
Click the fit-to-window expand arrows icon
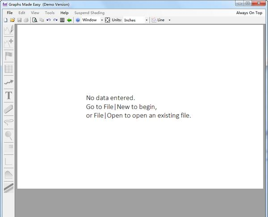point(107,20)
